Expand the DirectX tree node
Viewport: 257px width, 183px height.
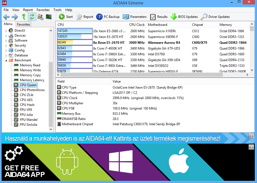[6, 31]
